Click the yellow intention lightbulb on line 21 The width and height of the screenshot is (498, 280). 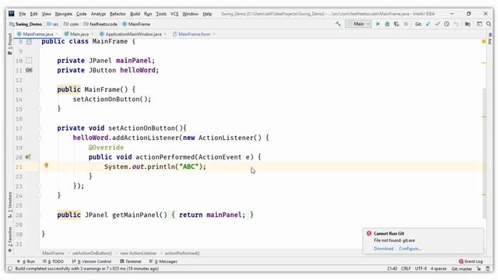(x=47, y=166)
